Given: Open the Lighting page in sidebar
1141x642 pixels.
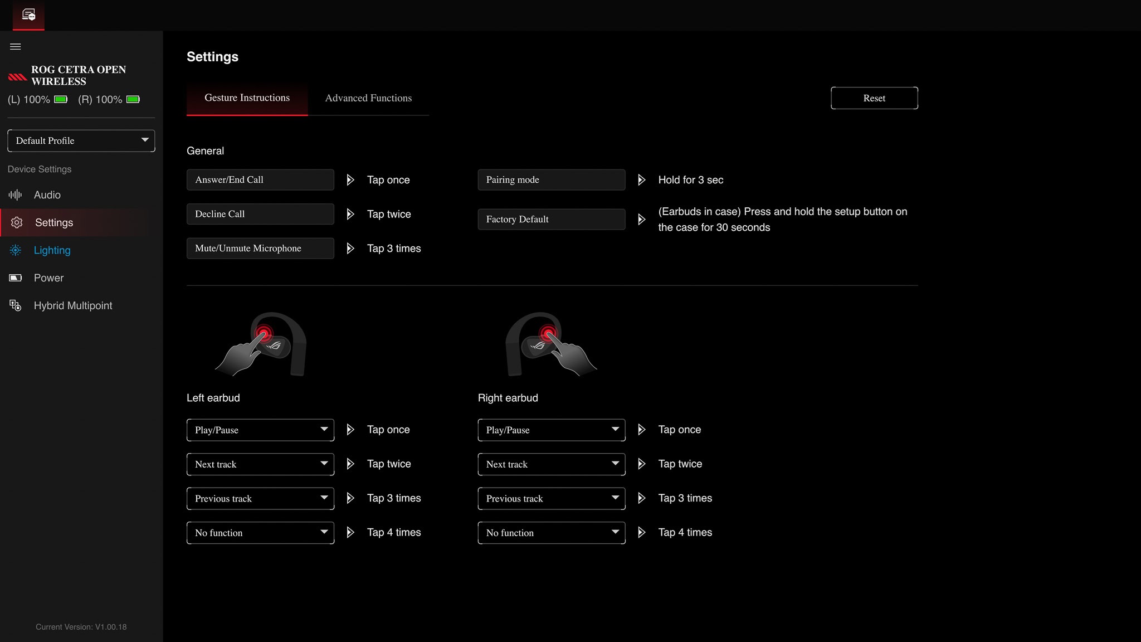Looking at the screenshot, I should (81, 250).
